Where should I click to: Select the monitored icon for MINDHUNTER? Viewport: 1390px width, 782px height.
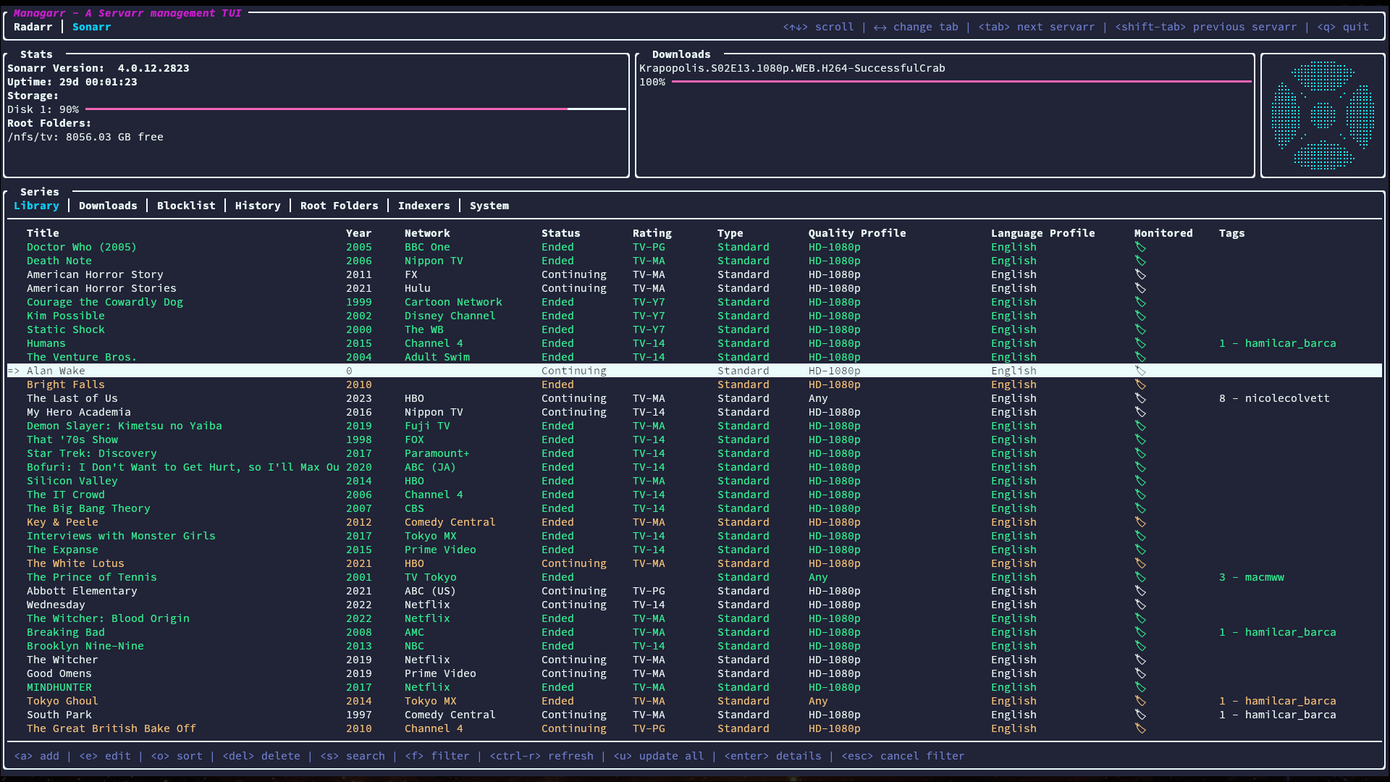tap(1140, 687)
